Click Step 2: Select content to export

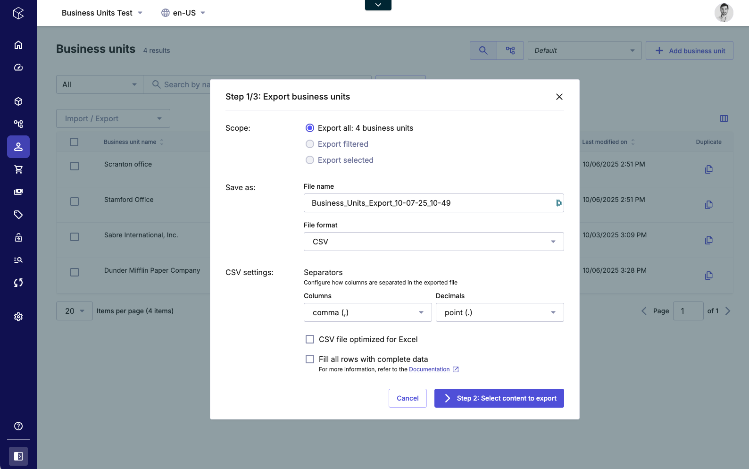pos(499,398)
